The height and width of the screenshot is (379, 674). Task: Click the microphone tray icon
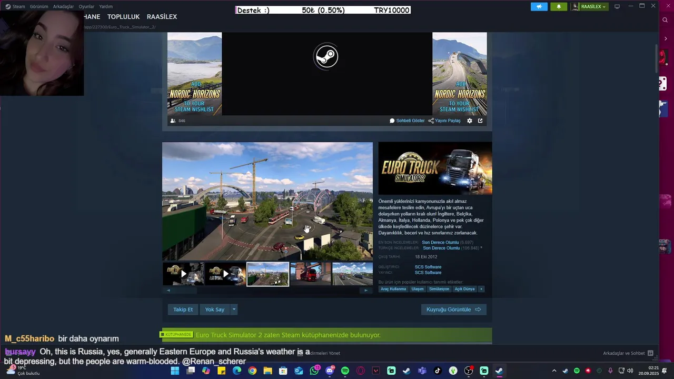pyautogui.click(x=610, y=371)
